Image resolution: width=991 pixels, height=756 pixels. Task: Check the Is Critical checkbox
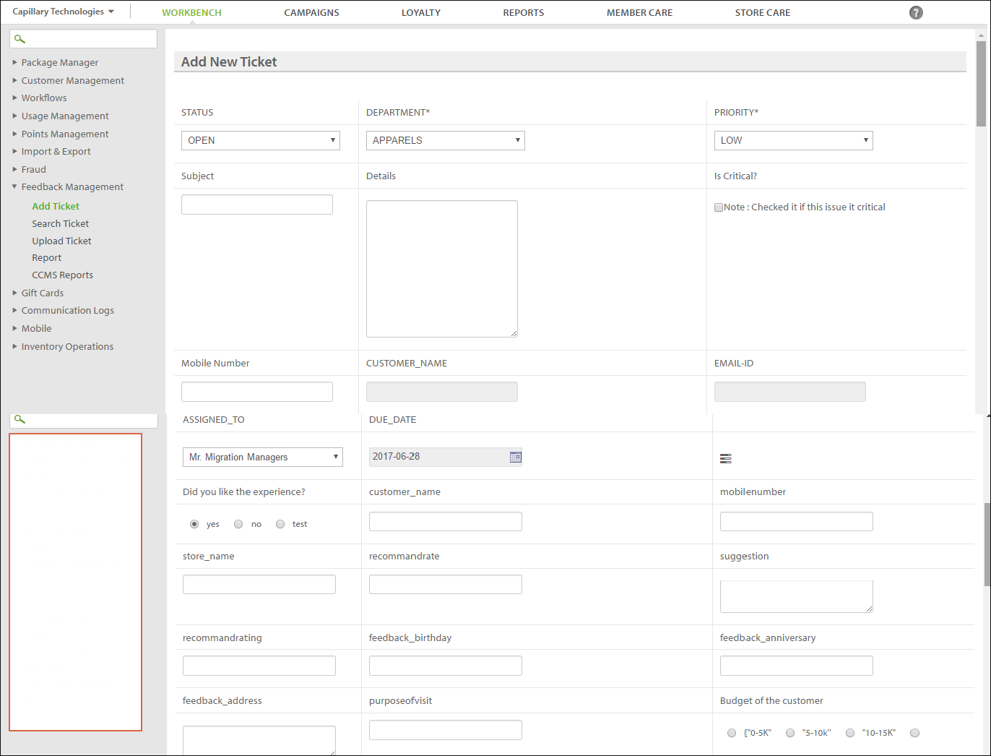719,207
